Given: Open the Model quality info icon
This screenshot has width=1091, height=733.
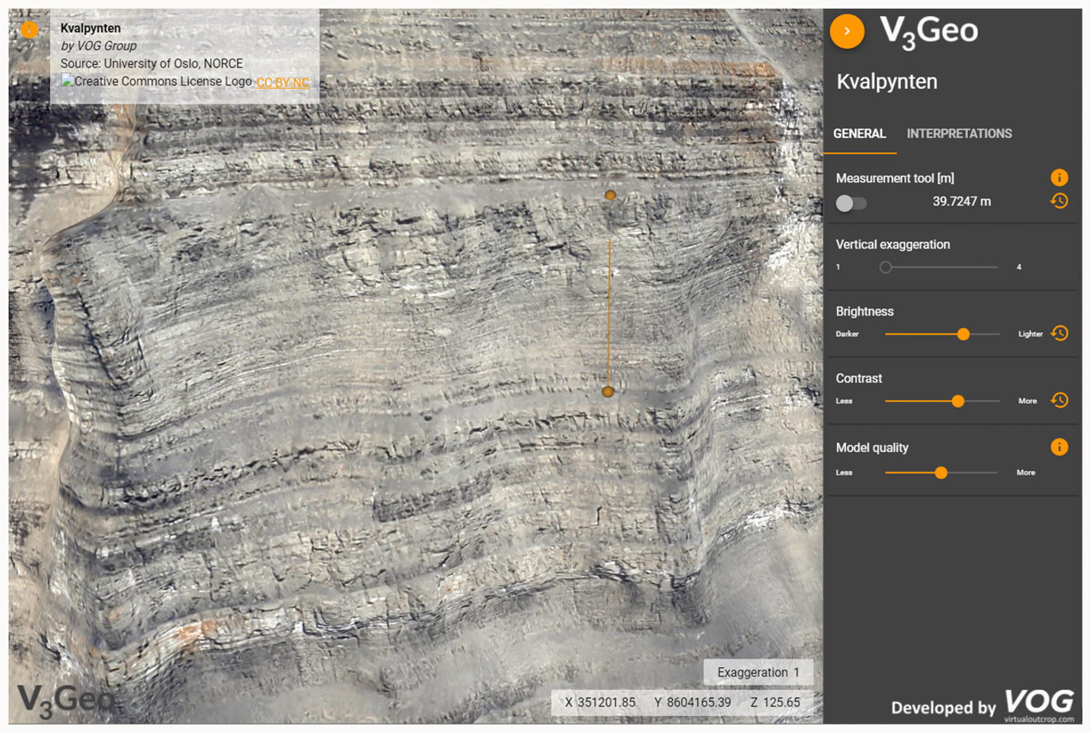Looking at the screenshot, I should click(x=1059, y=447).
